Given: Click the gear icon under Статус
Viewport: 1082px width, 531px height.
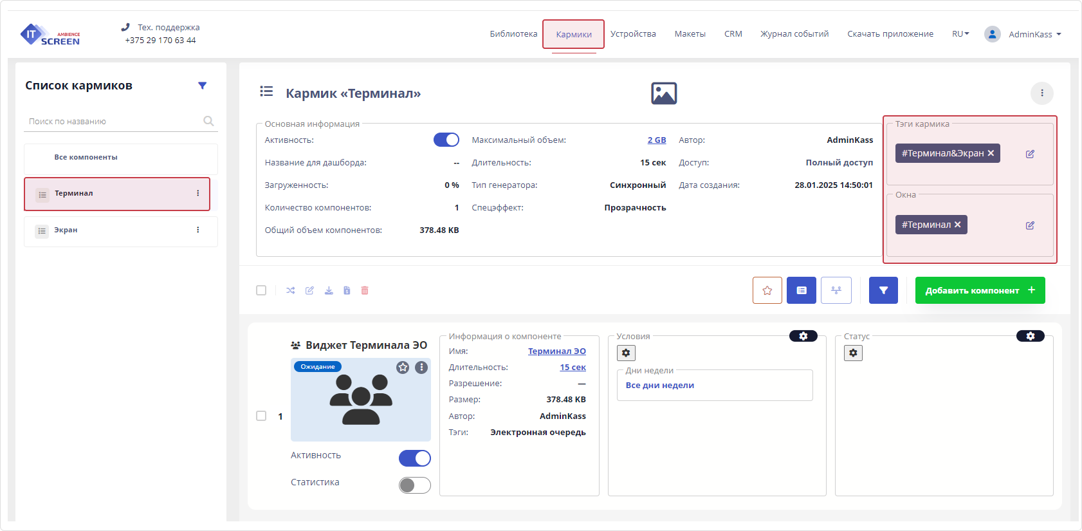Looking at the screenshot, I should (853, 353).
